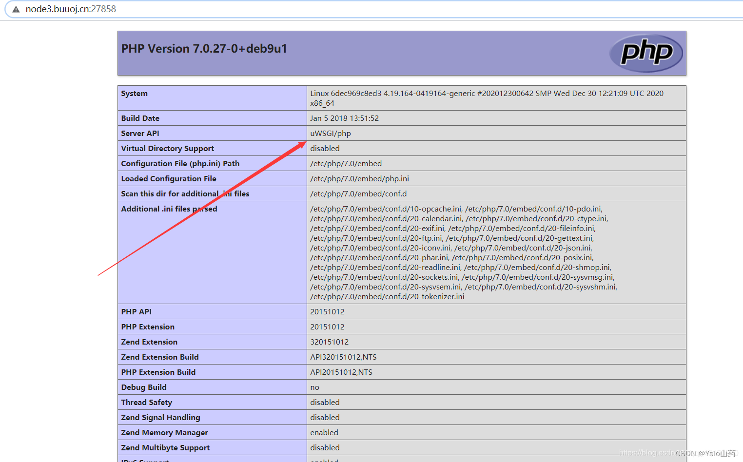Click the Build Date label
The image size is (743, 462).
pos(140,118)
